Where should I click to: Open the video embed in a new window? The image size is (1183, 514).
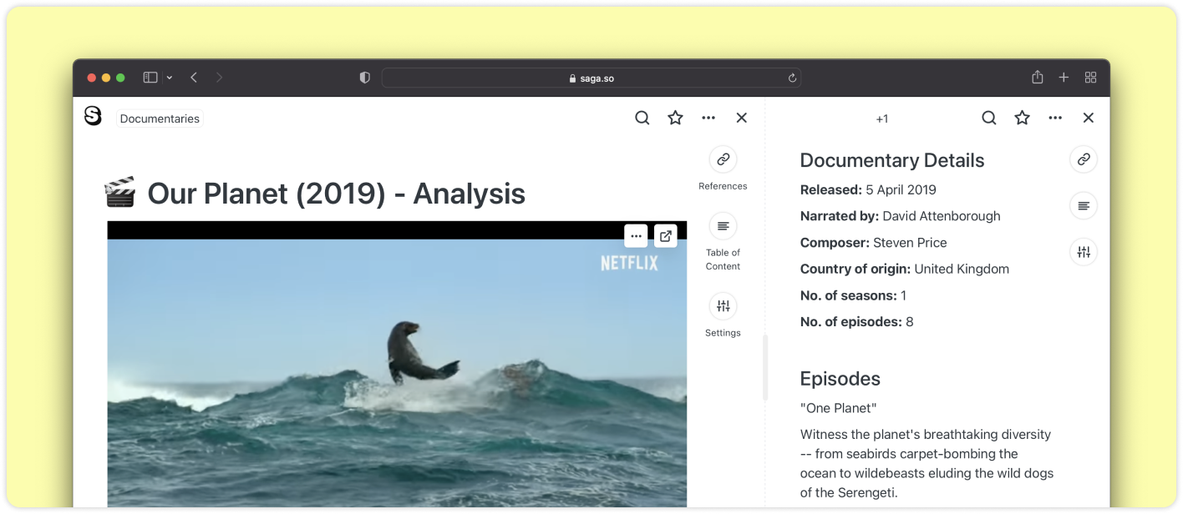(x=665, y=236)
